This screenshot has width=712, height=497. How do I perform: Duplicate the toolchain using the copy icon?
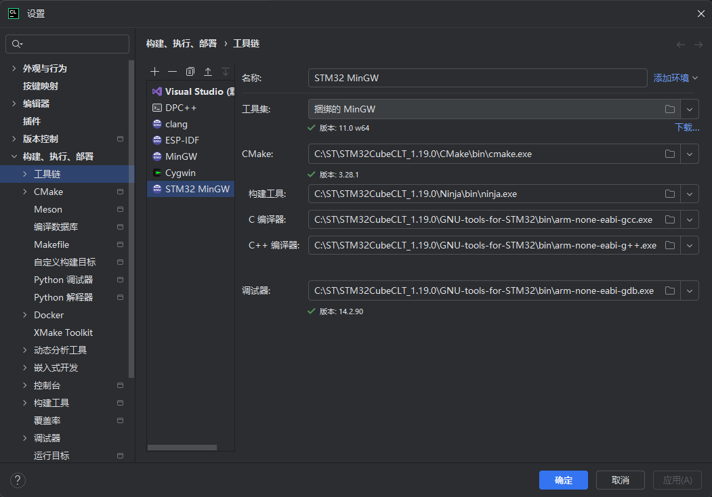pyautogui.click(x=190, y=70)
